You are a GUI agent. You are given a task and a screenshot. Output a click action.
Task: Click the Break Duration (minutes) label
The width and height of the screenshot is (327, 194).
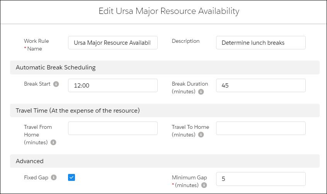(190, 88)
